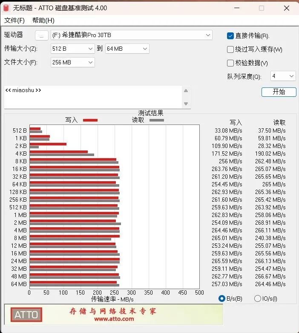299x333 pixels.
Task: Open the queue depth dropdown showing 4
Action: point(283,76)
